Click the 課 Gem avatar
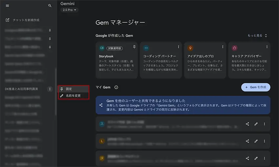Screen dimensions: 279x167 point(102,158)
